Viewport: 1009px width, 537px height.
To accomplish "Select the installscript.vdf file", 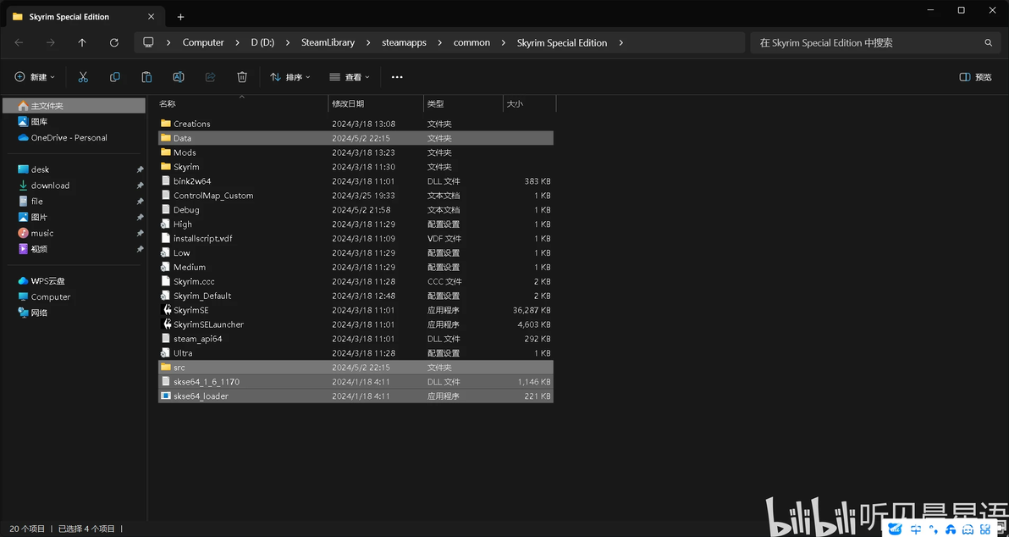I will 356,238.
